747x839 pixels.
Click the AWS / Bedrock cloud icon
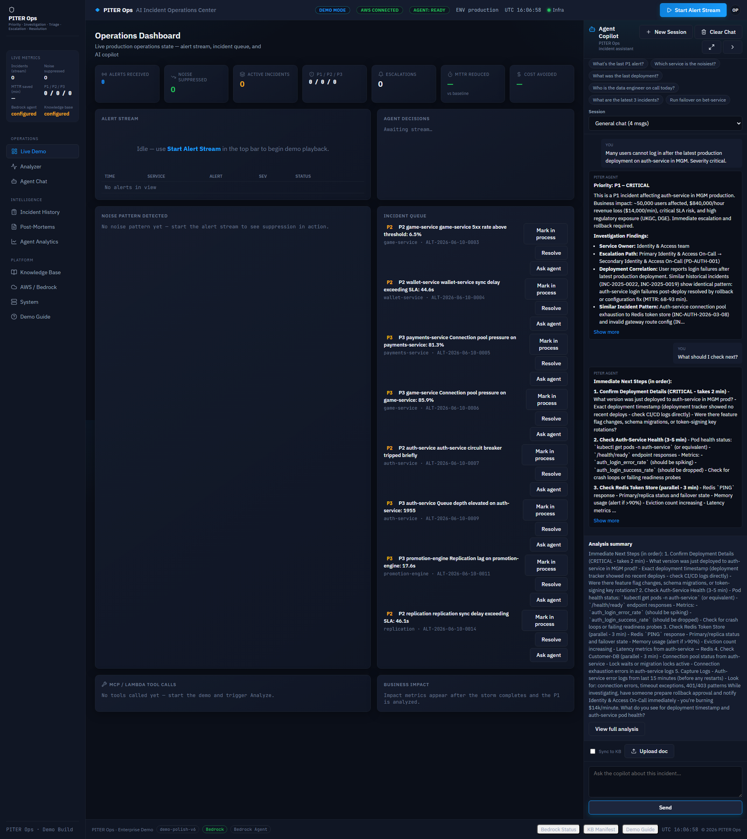(14, 287)
